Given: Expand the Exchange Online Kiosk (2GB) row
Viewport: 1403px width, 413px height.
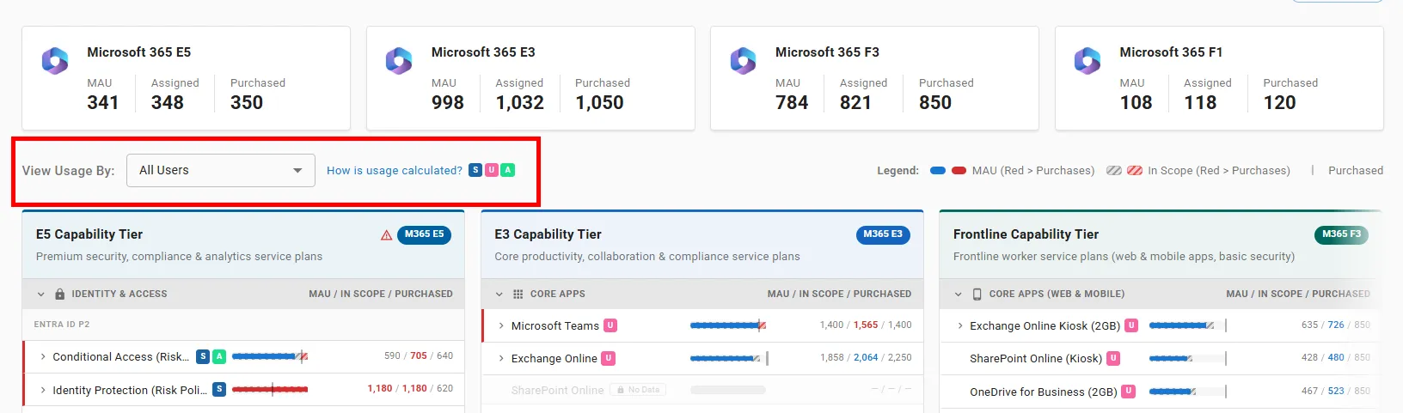Looking at the screenshot, I should click(960, 325).
